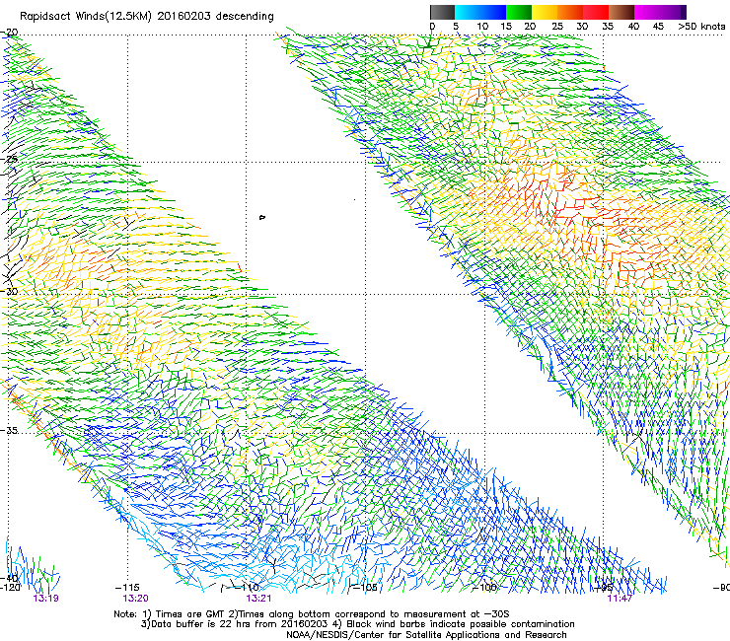
Task: Click the '>50 knots' legend label
Action: 701,27
